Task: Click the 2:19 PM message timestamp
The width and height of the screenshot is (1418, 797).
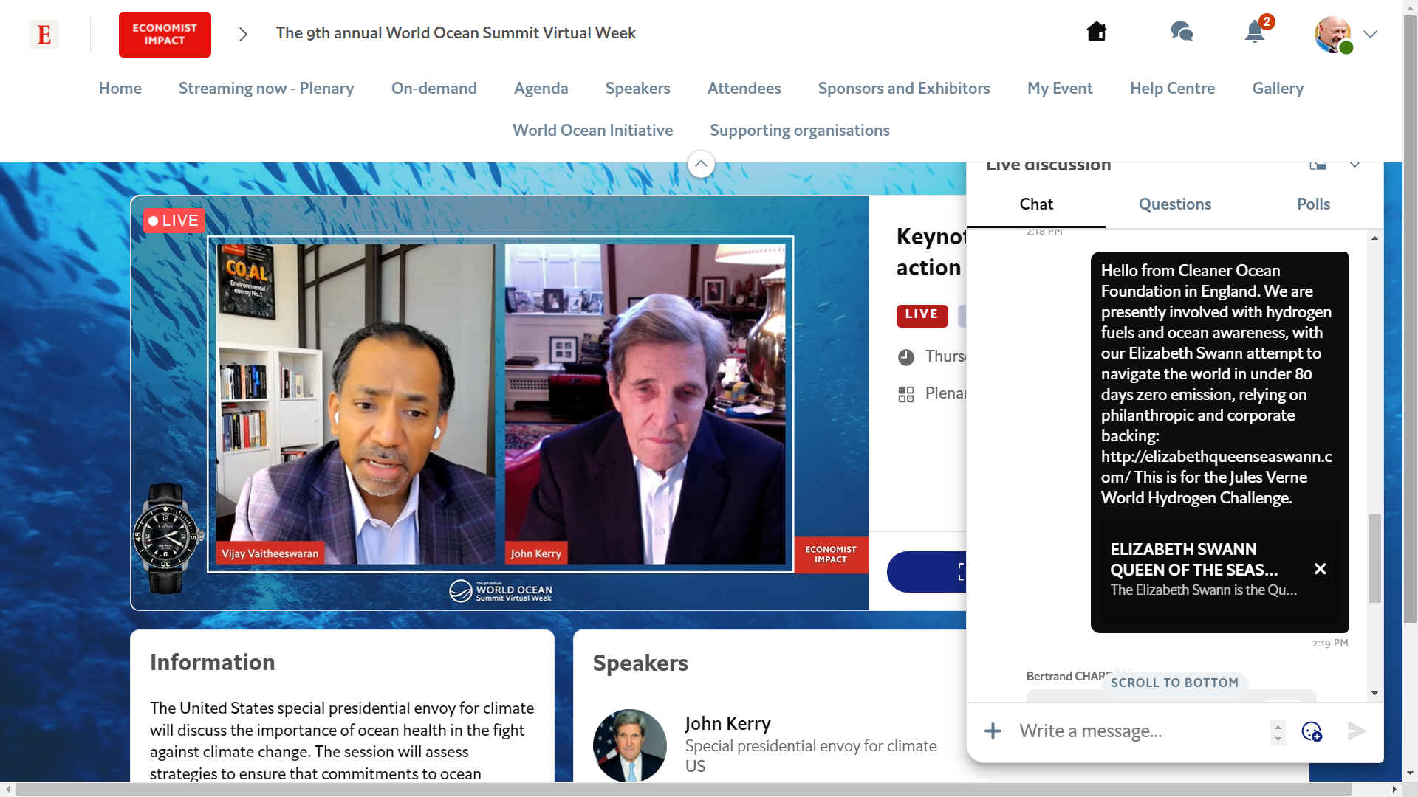Action: pos(1329,644)
